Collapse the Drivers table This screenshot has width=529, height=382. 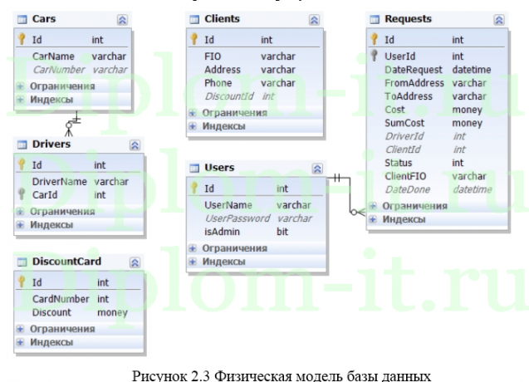(x=135, y=145)
